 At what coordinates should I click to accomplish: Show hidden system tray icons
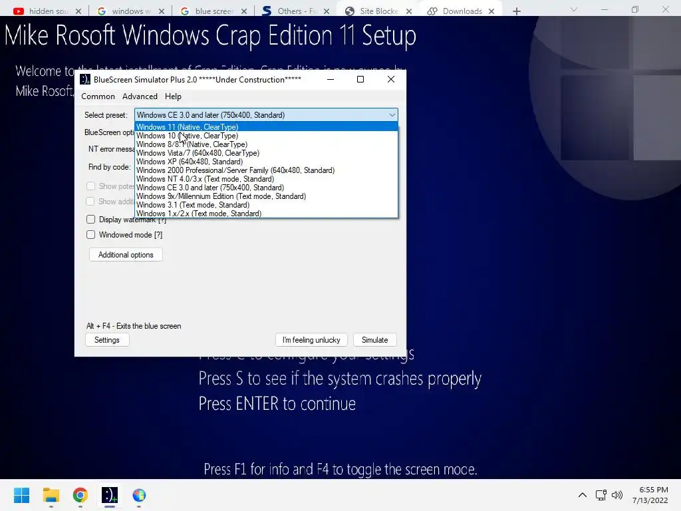click(x=583, y=495)
